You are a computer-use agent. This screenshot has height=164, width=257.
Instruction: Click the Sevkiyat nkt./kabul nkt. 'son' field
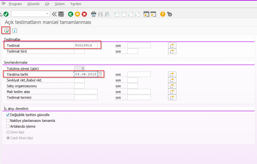point(133,80)
